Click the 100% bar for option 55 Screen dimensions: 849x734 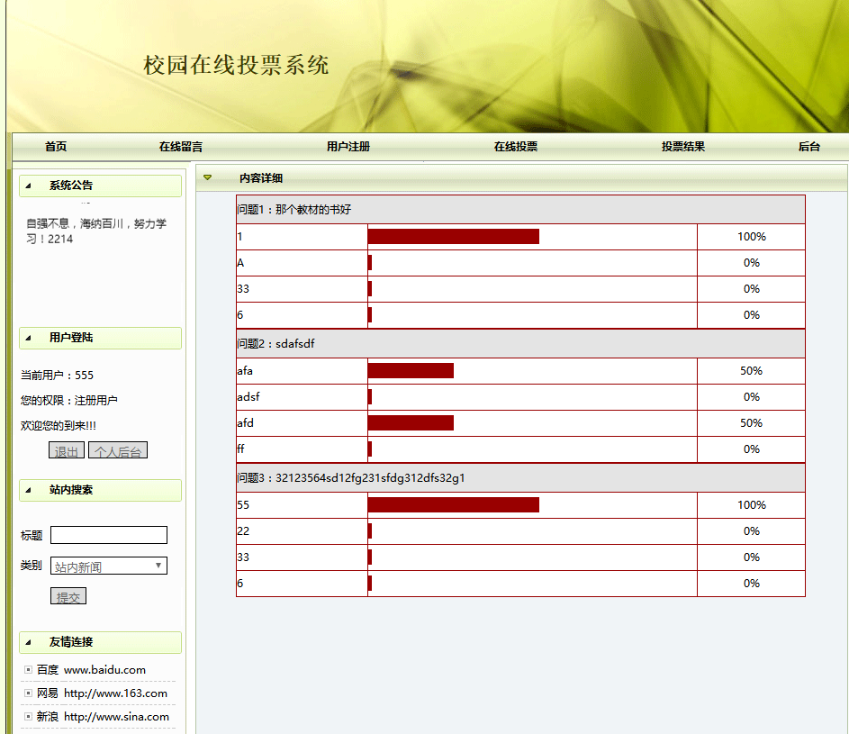pos(454,505)
